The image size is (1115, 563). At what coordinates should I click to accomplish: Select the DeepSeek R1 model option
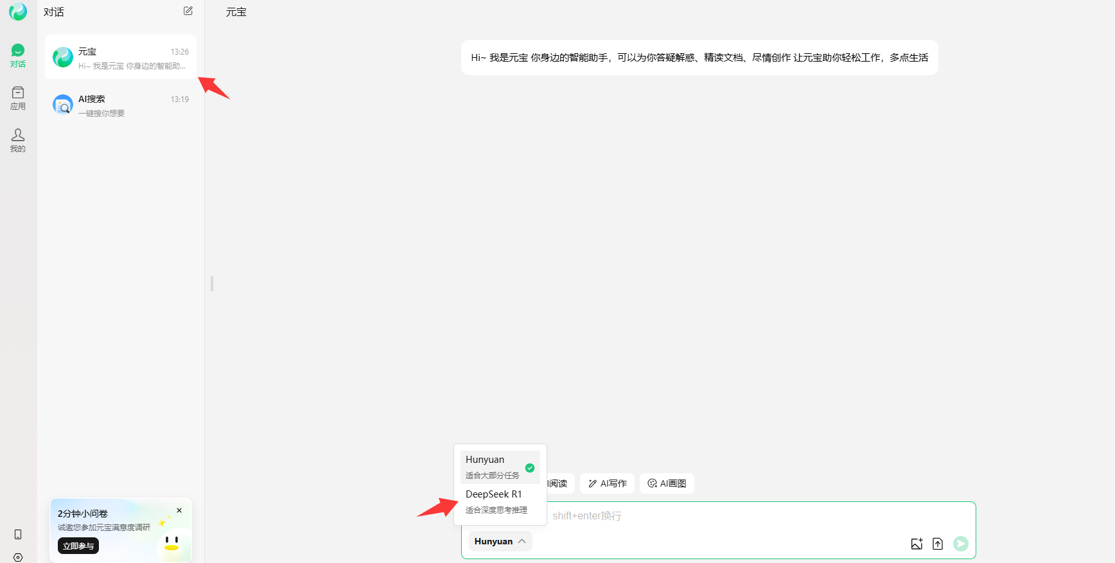(x=500, y=501)
